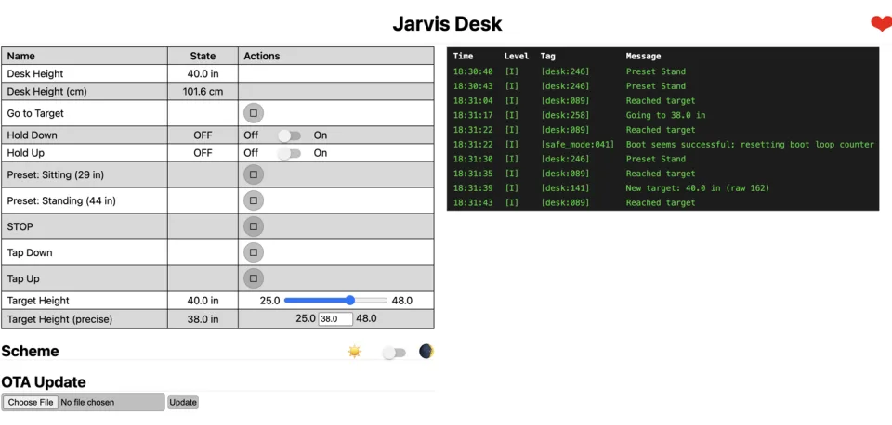
Task: Select the Desk Height row label
Action: click(35, 74)
